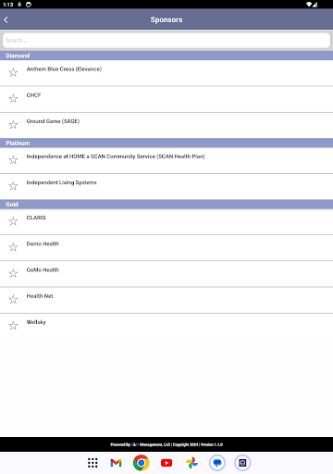Star the Ground Game (SAGE) sponsor
This screenshot has height=474, width=333.
coord(13,125)
